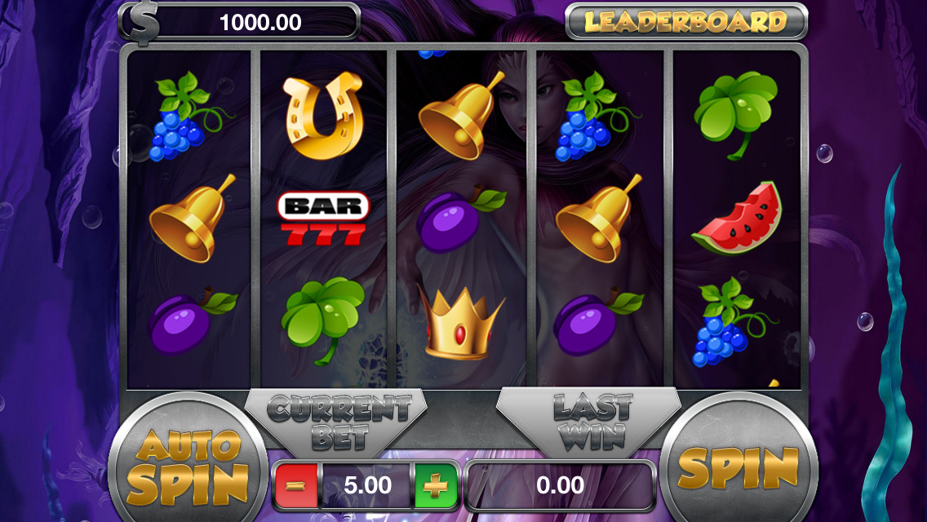
Task: Click the plum in the third reel
Action: click(x=460, y=219)
